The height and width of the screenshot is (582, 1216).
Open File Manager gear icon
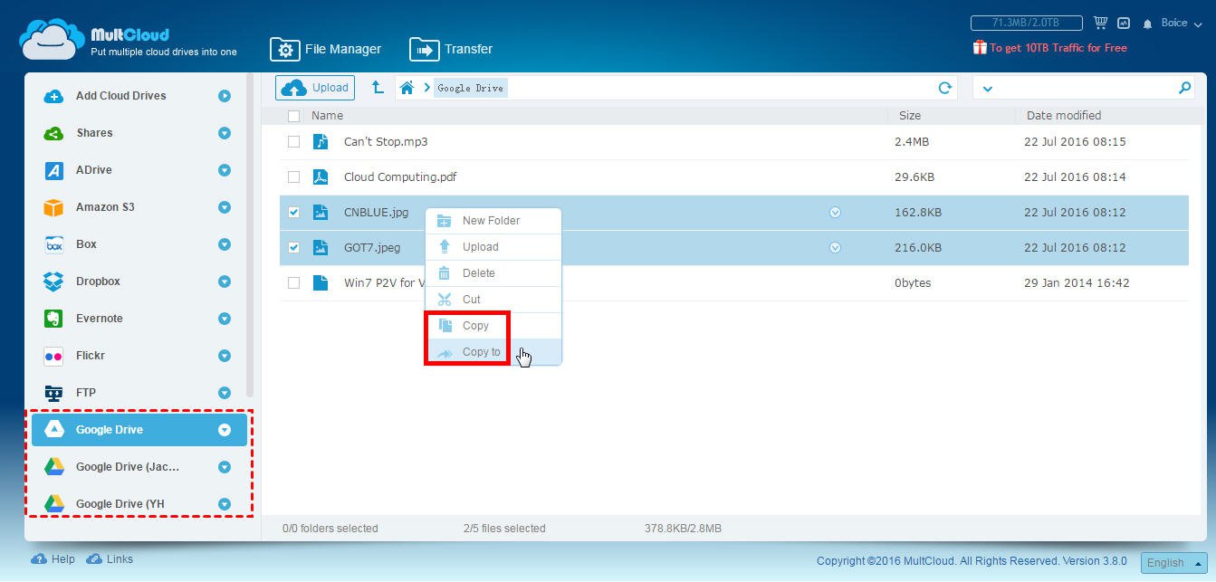pyautogui.click(x=284, y=49)
